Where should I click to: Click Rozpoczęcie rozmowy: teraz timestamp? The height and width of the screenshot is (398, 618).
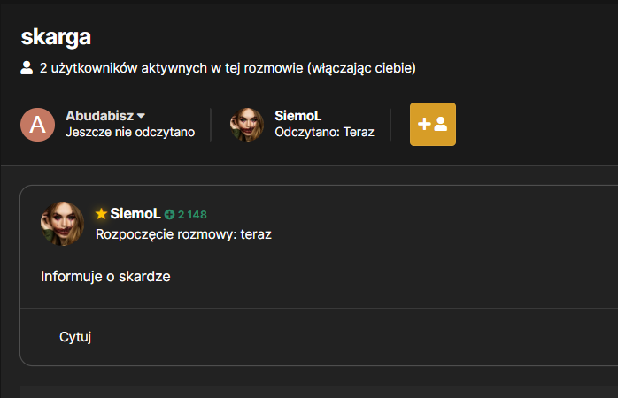point(183,234)
